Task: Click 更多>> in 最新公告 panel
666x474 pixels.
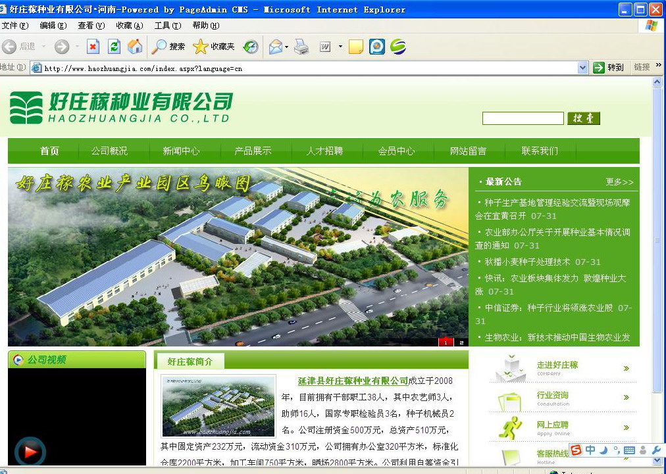Action: [619, 182]
